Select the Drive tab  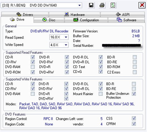[x=17, y=19]
